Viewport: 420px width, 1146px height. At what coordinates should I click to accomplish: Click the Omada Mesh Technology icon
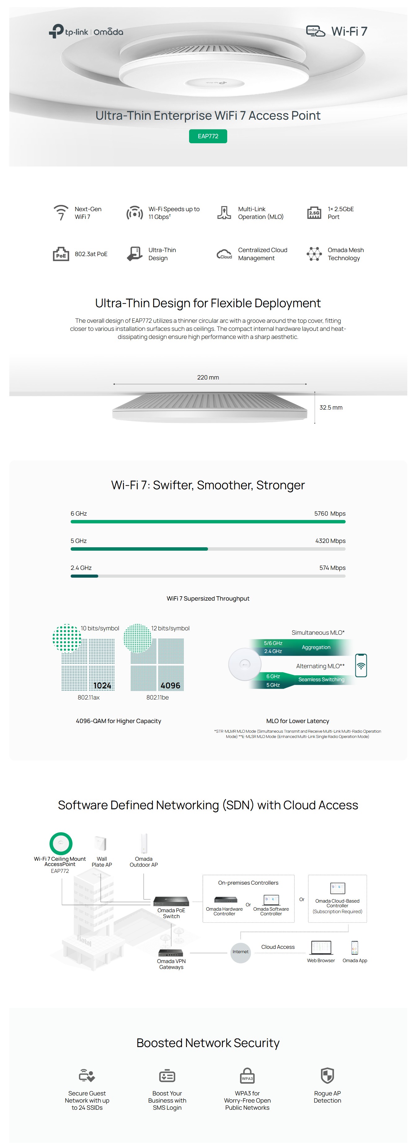314,254
